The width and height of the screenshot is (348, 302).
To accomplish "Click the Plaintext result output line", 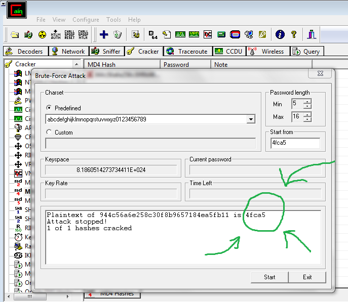I will tap(156, 215).
